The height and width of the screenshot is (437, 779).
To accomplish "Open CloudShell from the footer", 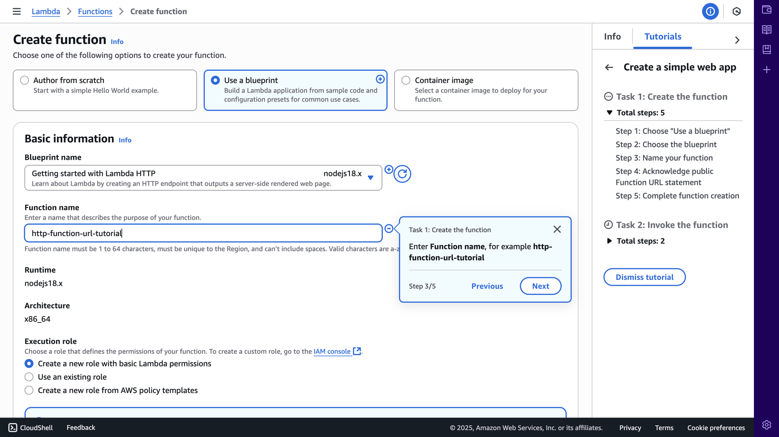I will click(31, 428).
